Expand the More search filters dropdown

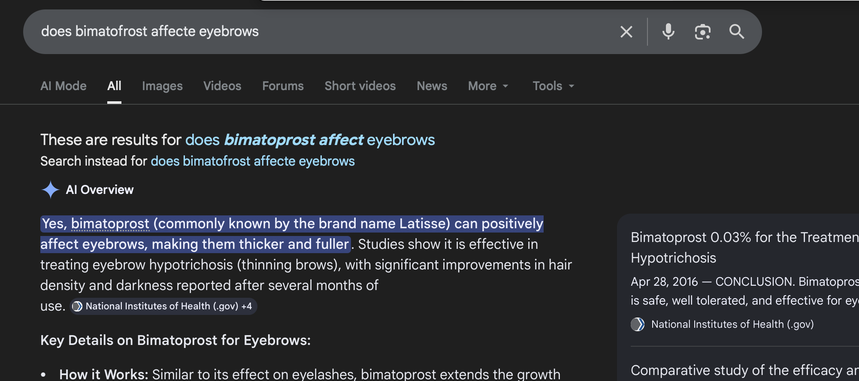(x=488, y=86)
